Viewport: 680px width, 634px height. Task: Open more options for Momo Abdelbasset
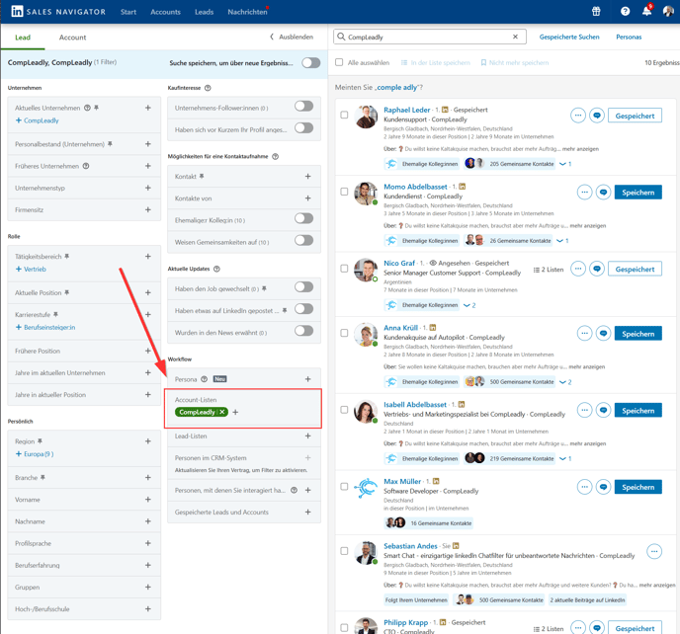click(x=584, y=193)
